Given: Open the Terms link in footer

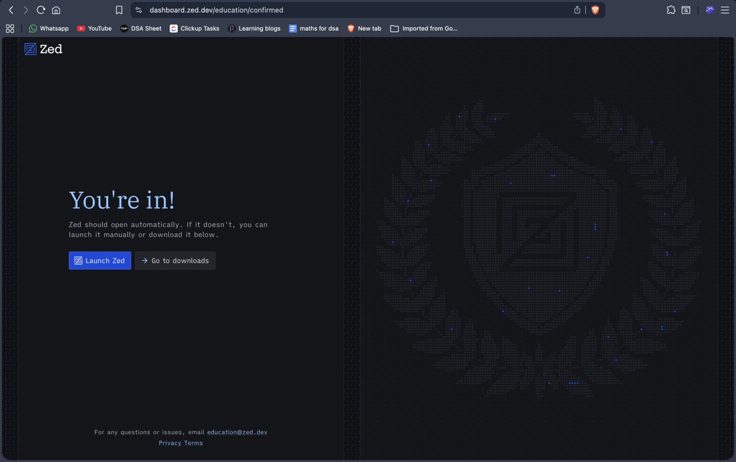Looking at the screenshot, I should tap(193, 443).
